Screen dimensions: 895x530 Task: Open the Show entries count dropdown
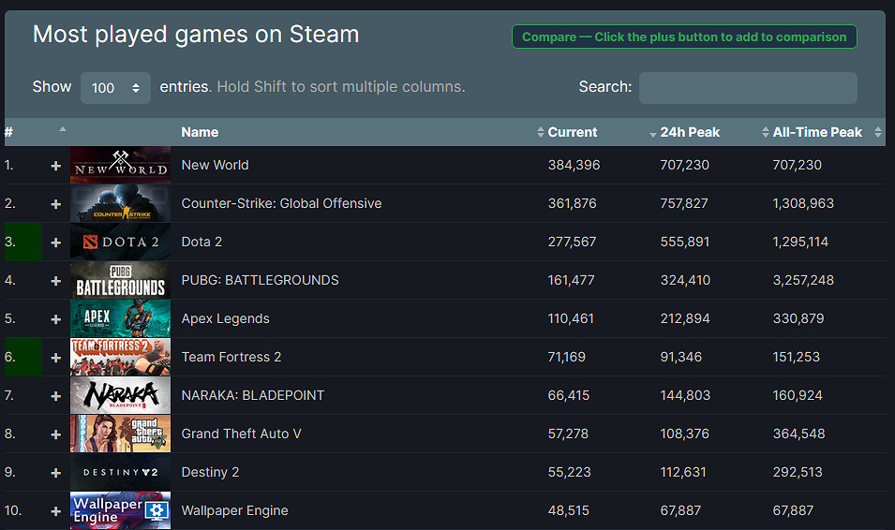pyautogui.click(x=115, y=88)
